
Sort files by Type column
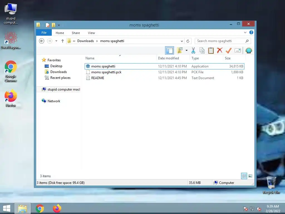206,58
